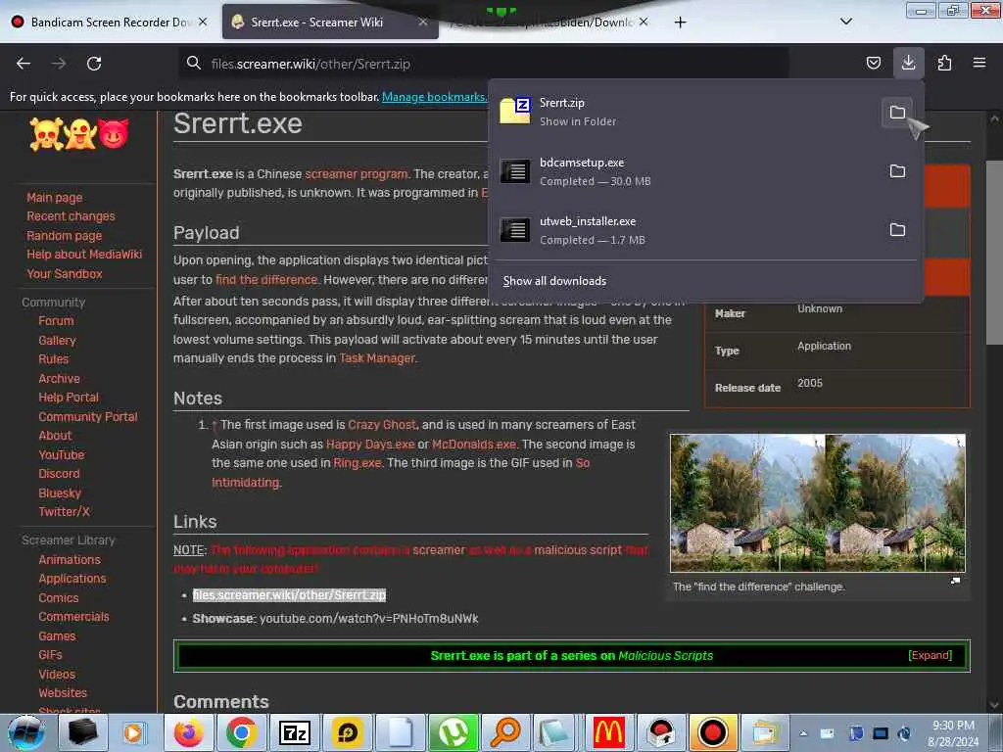
Task: Open the Malicious Scripts series link
Action: pyautogui.click(x=665, y=655)
